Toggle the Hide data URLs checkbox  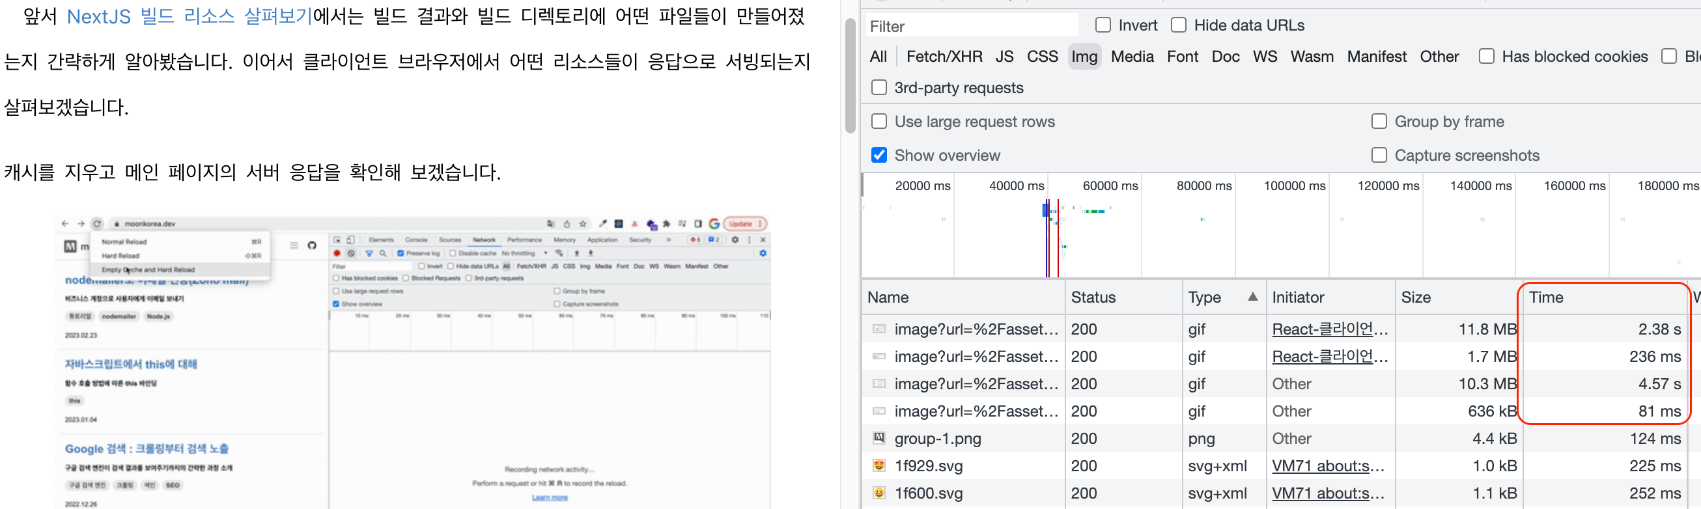coord(1179,25)
